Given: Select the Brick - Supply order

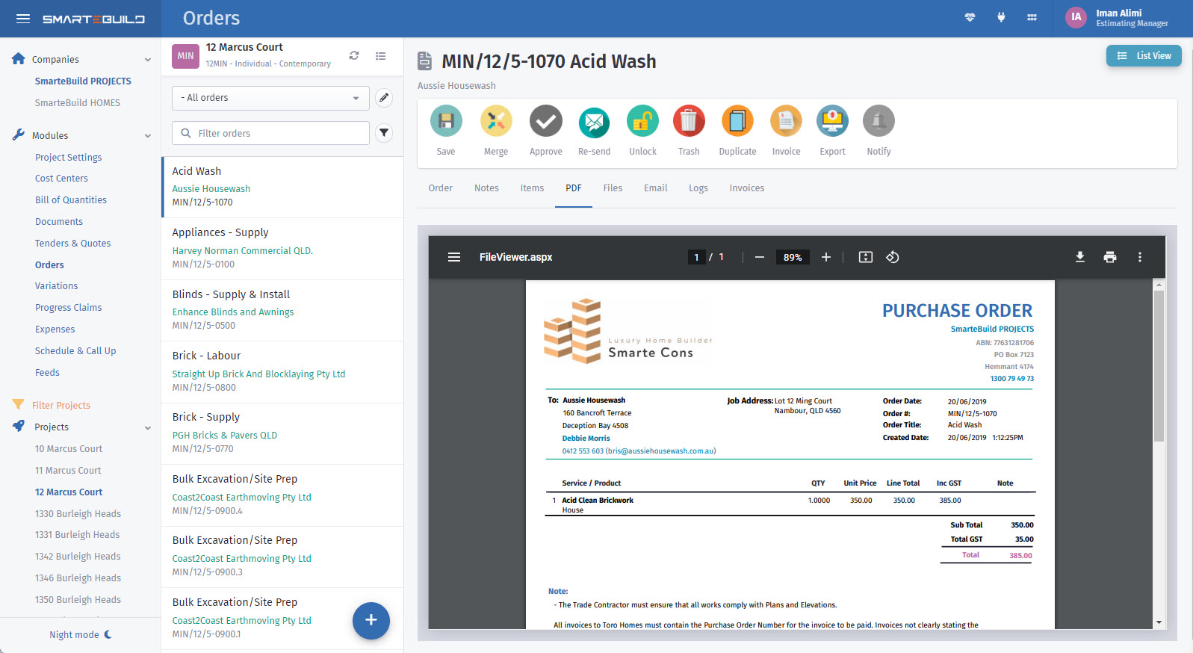Looking at the screenshot, I should (x=282, y=433).
